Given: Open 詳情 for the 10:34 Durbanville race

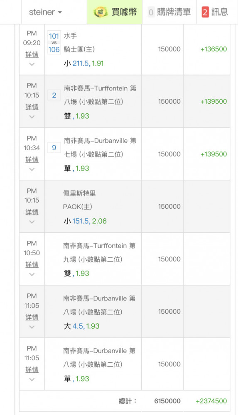Looking at the screenshot, I should 32,160.
